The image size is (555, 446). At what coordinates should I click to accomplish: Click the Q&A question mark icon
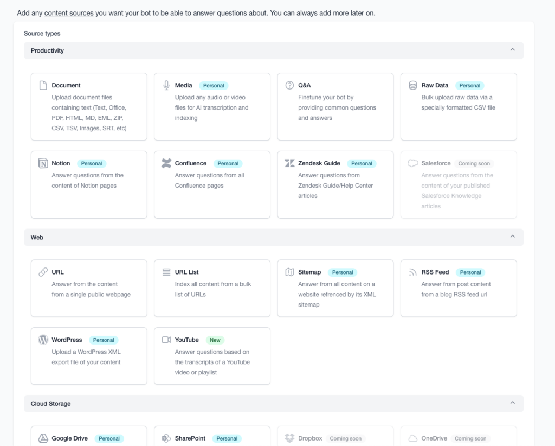tap(289, 86)
